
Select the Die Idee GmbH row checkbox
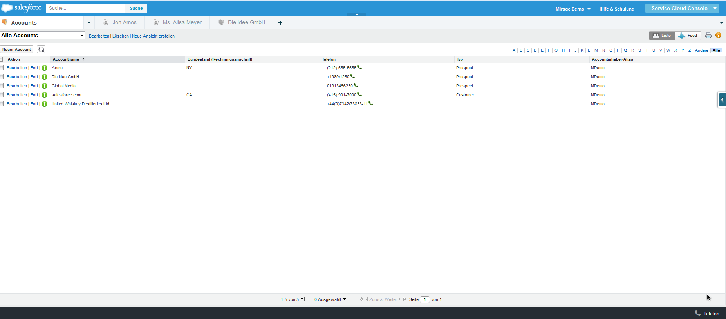(2, 77)
